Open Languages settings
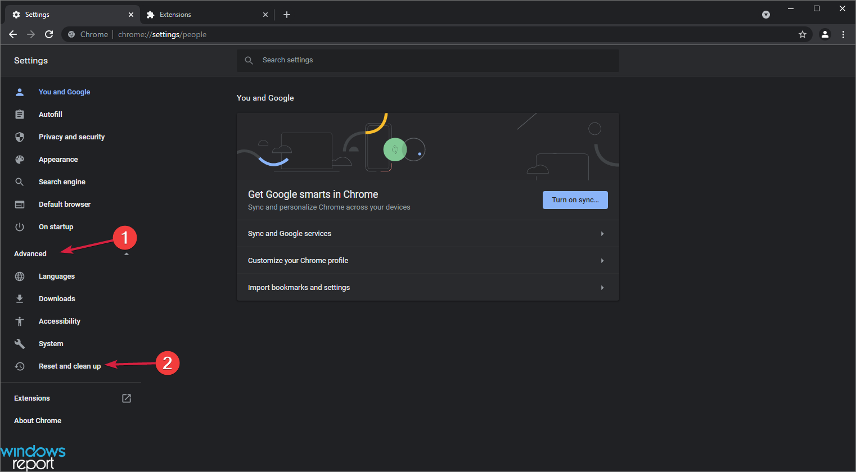Image resolution: width=856 pixels, height=472 pixels. (x=56, y=276)
